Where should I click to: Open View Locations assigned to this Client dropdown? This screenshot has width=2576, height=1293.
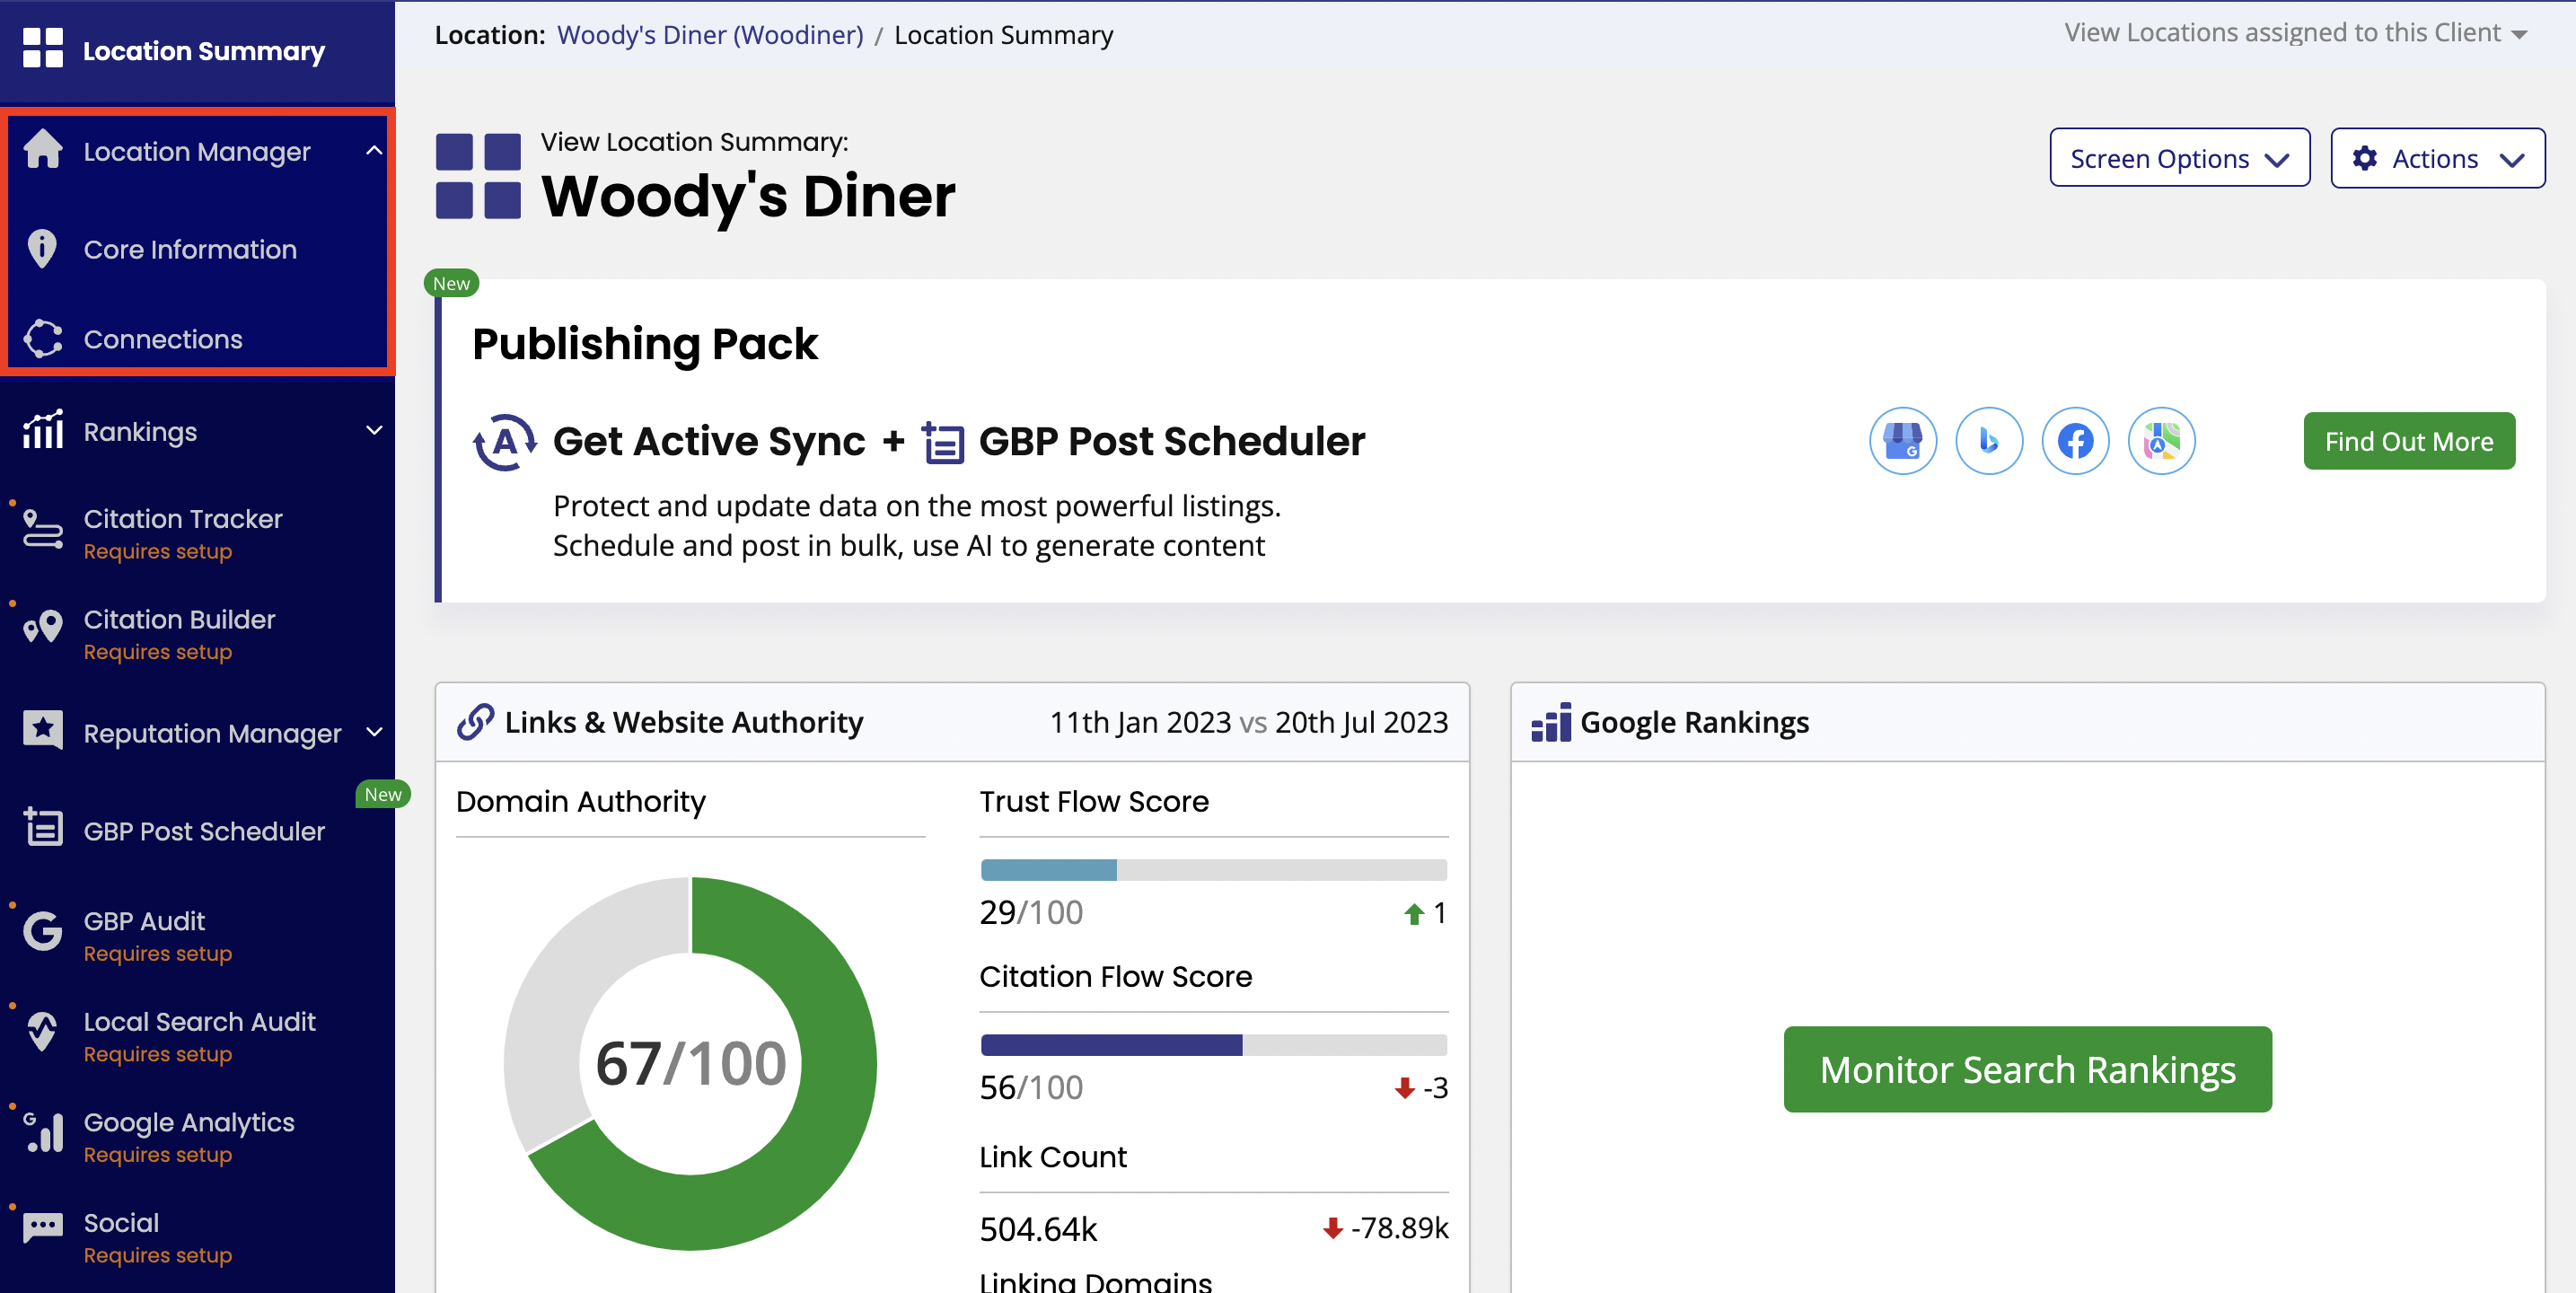click(2295, 33)
